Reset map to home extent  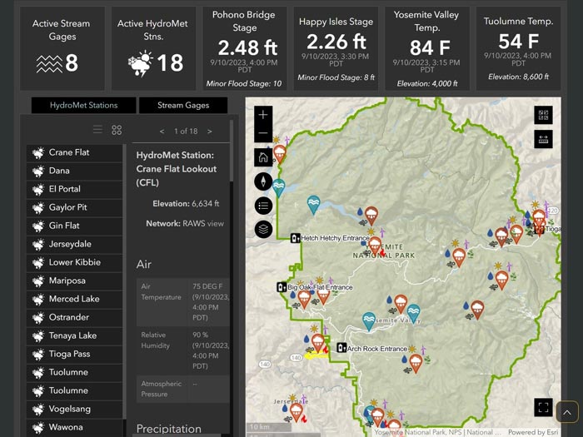(x=263, y=157)
